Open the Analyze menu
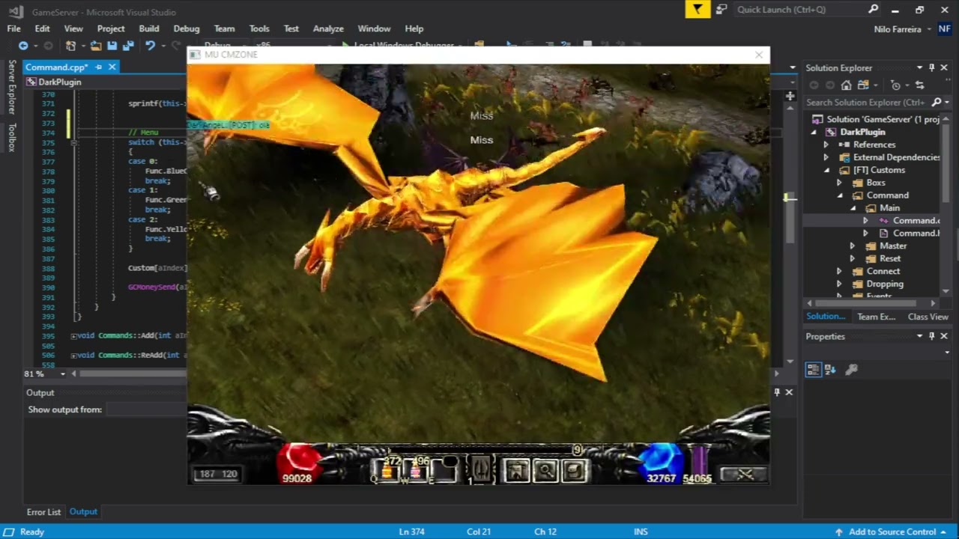This screenshot has height=539, width=959. pos(328,28)
